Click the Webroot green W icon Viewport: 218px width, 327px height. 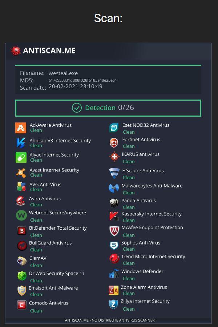pyautogui.click(x=21, y=215)
